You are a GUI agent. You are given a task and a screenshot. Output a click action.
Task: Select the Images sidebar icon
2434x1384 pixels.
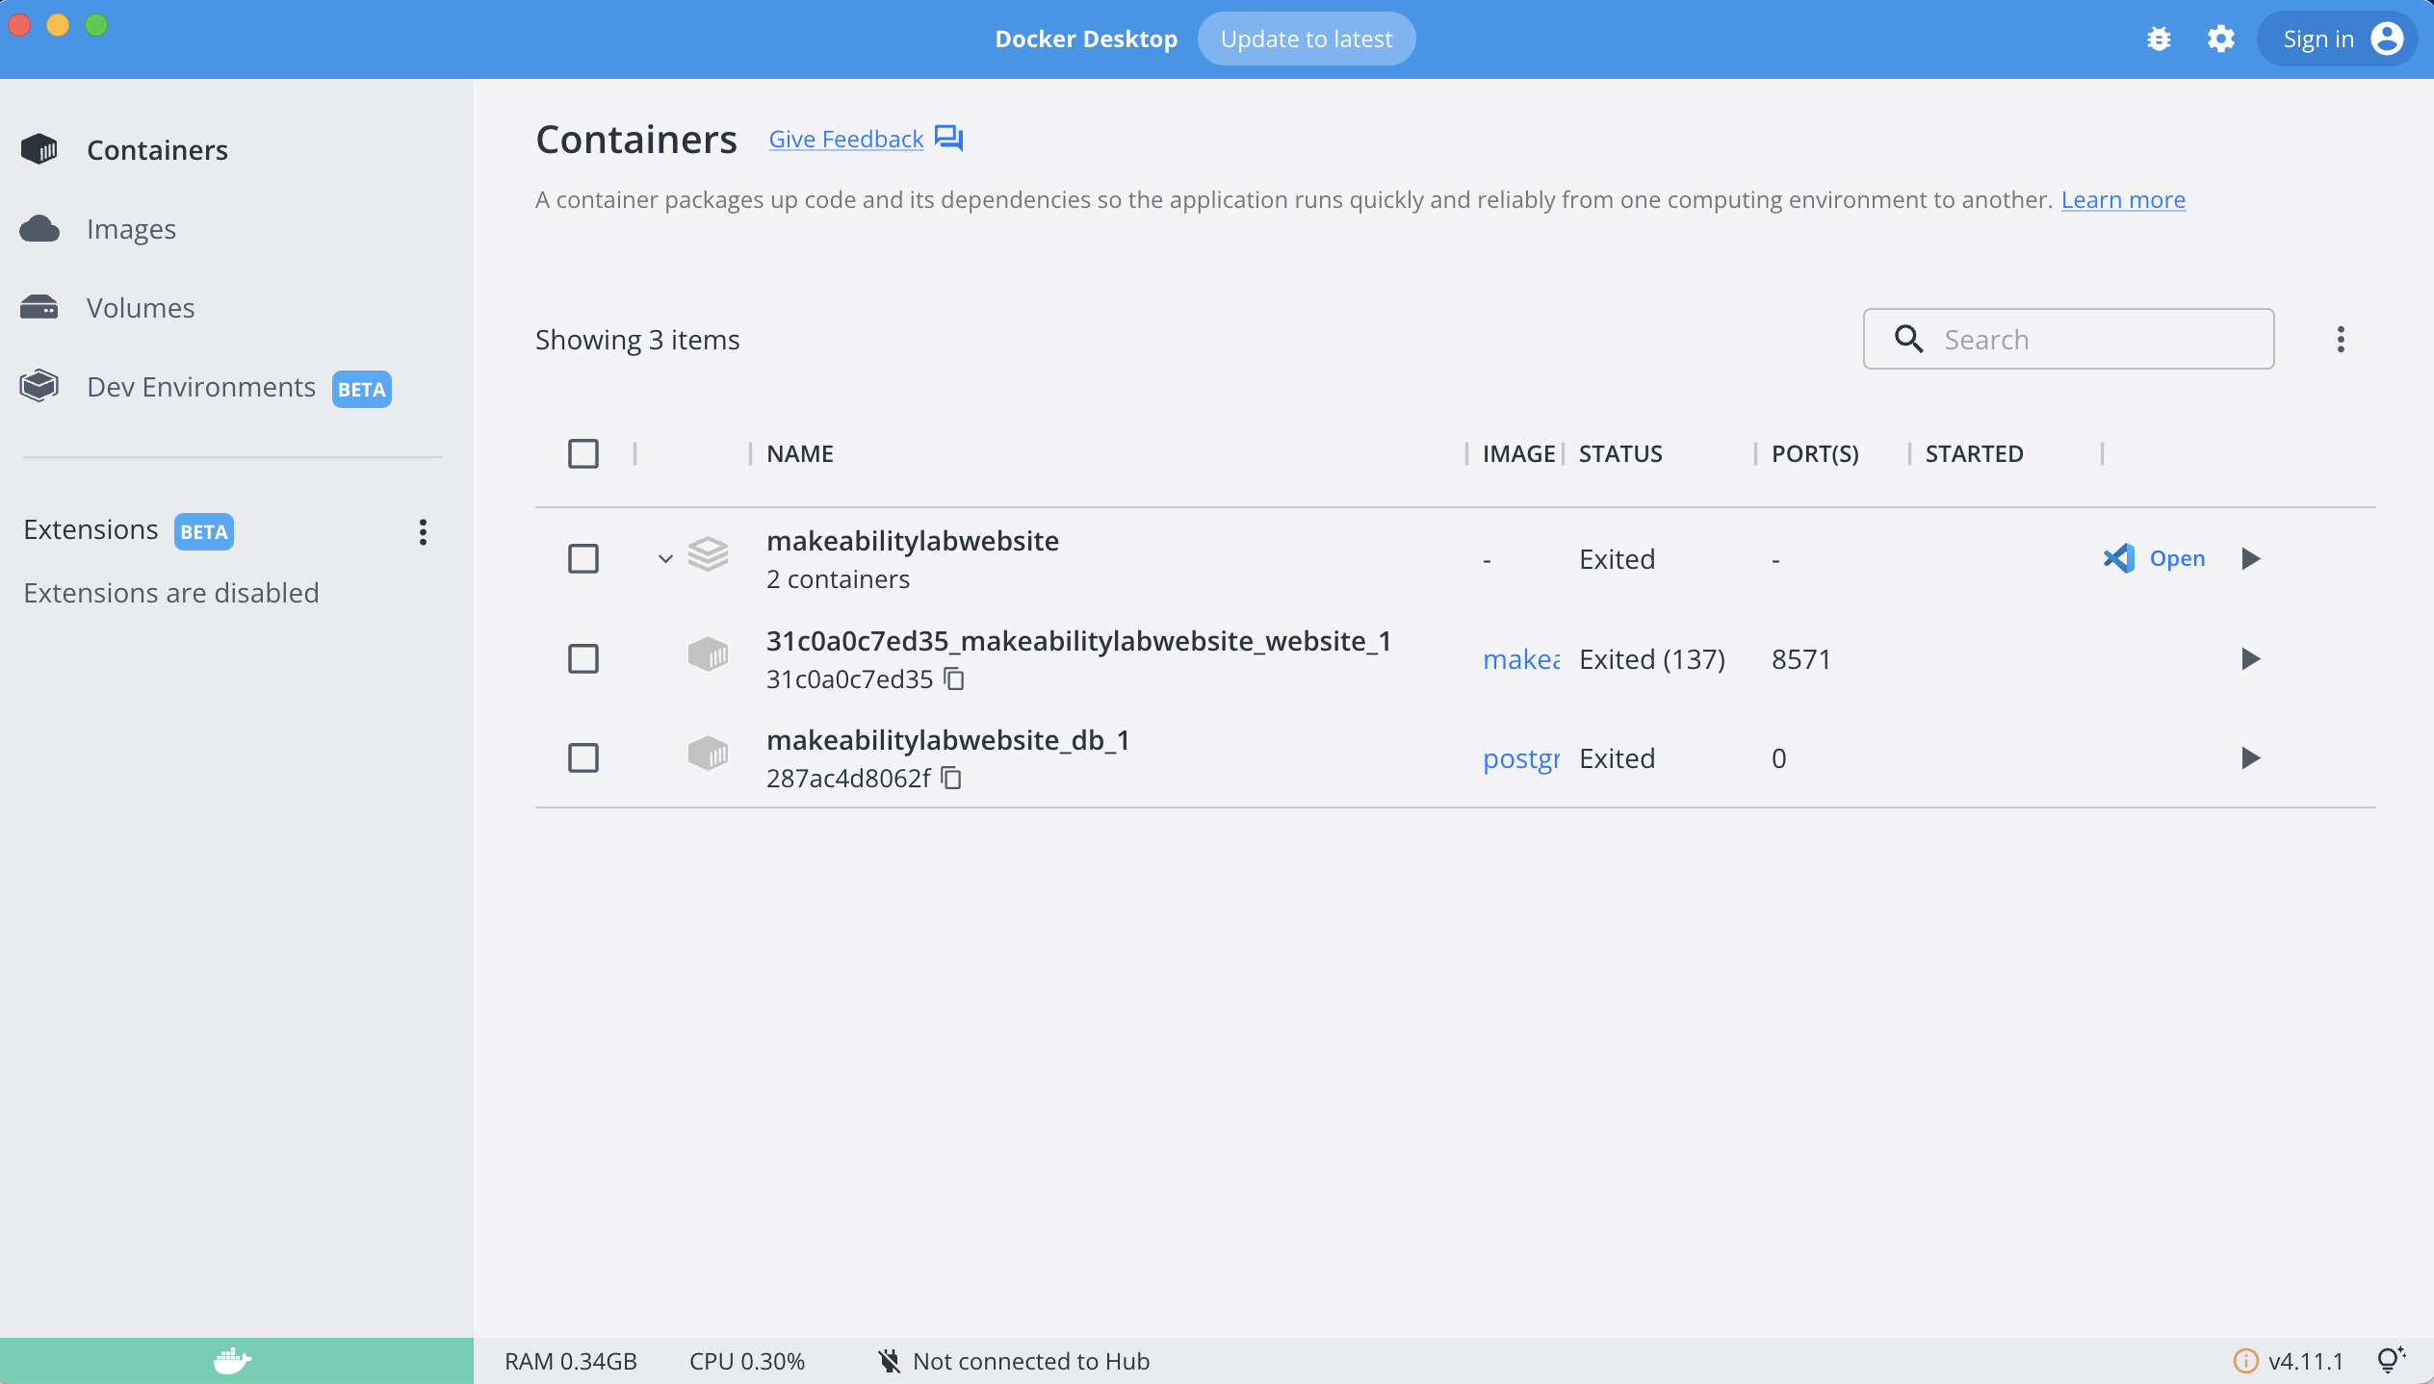(x=40, y=228)
